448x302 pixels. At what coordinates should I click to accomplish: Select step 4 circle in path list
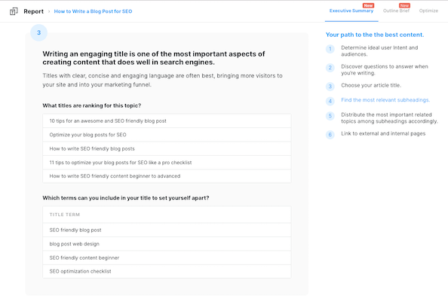tap(330, 101)
